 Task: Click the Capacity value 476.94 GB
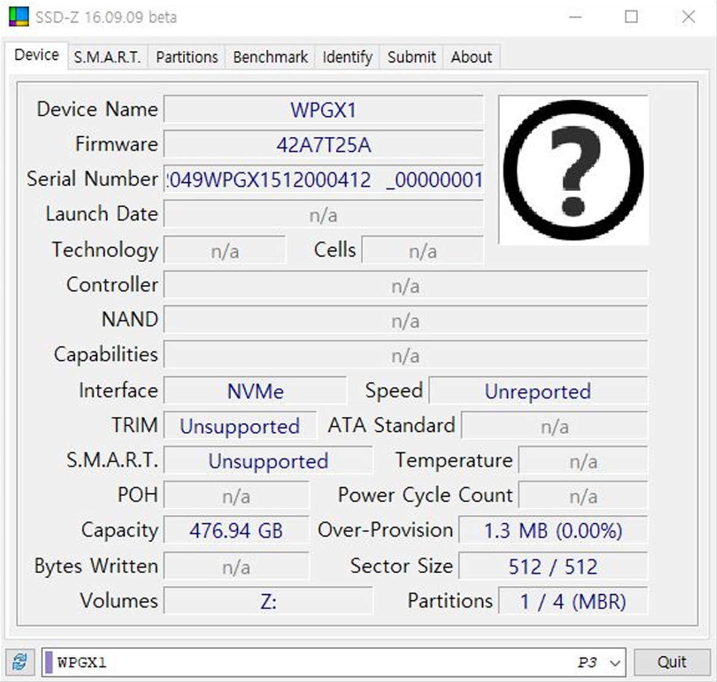click(x=236, y=531)
